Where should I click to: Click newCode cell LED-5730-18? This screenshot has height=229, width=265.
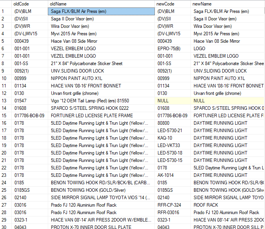click(172, 153)
